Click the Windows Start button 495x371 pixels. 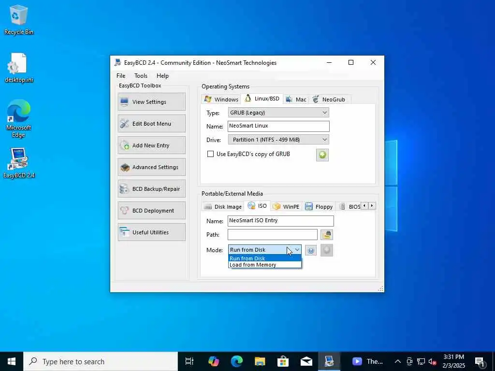coord(12,361)
